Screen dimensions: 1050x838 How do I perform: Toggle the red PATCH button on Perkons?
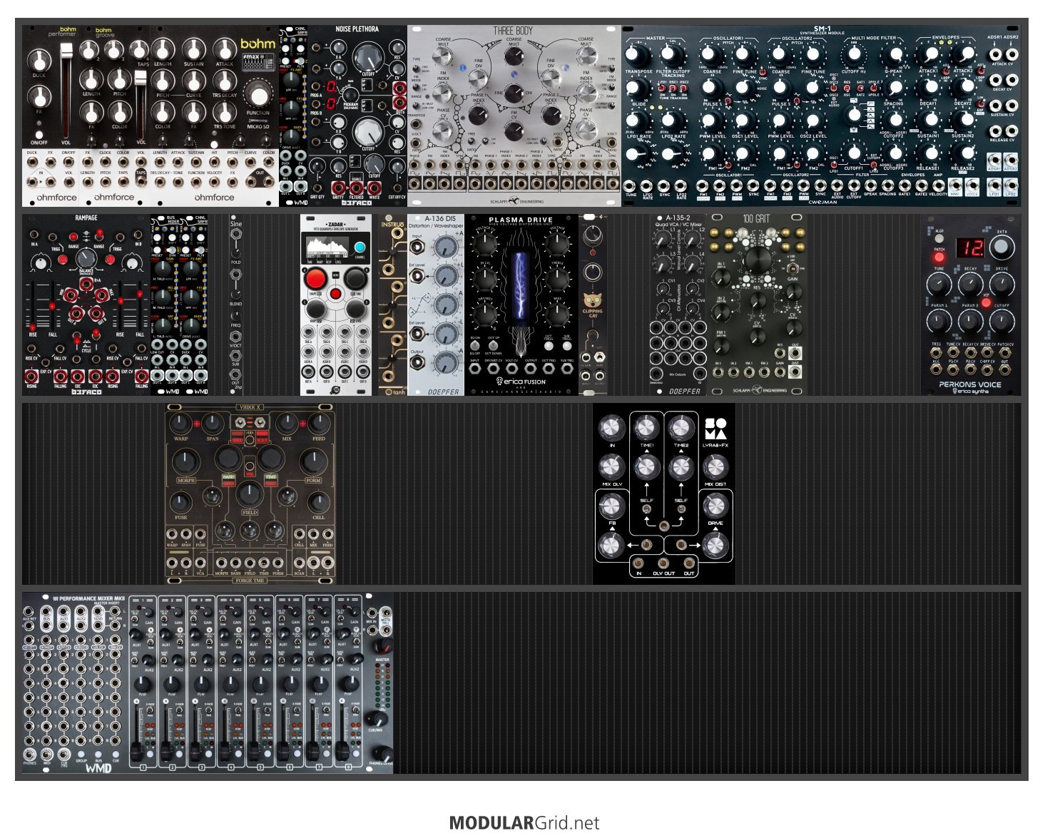pos(939,258)
